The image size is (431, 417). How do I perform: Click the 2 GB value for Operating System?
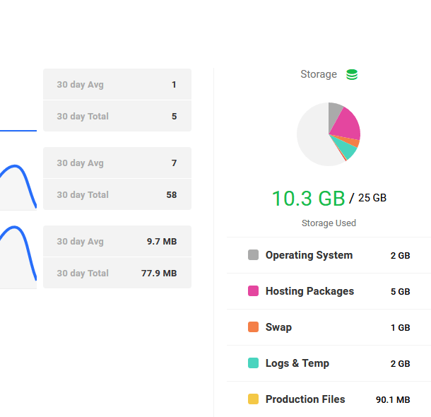[400, 256]
